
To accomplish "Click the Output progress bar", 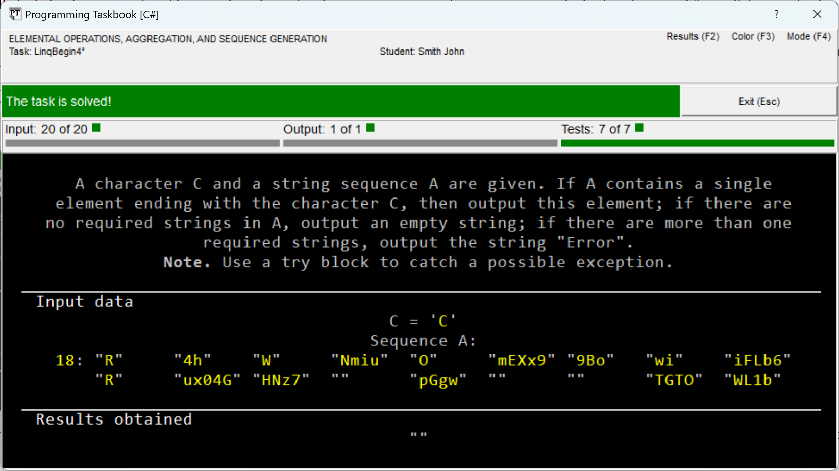I will point(420,143).
